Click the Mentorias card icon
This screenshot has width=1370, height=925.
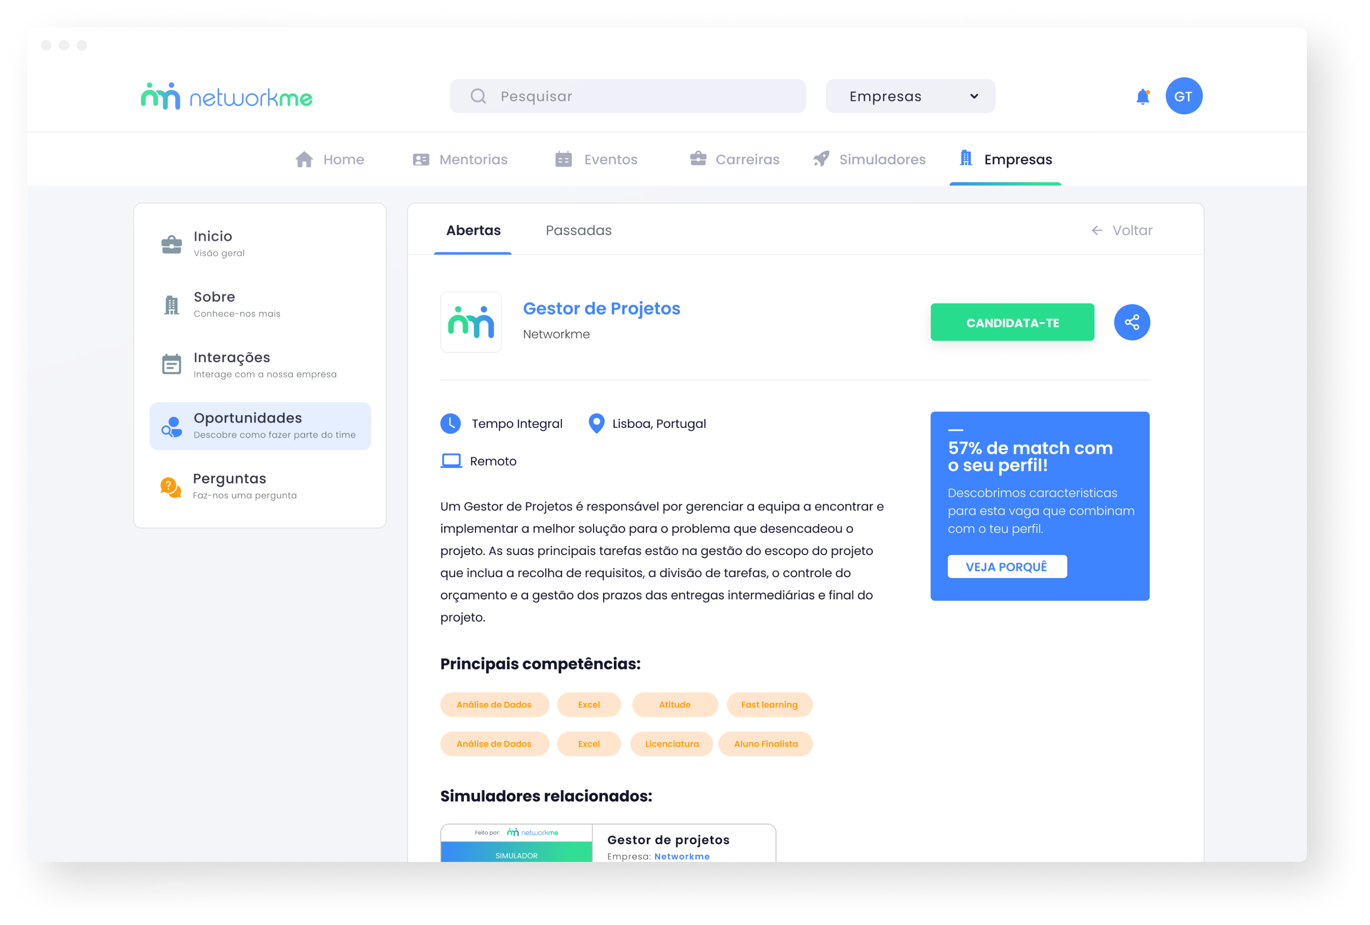coord(421,159)
